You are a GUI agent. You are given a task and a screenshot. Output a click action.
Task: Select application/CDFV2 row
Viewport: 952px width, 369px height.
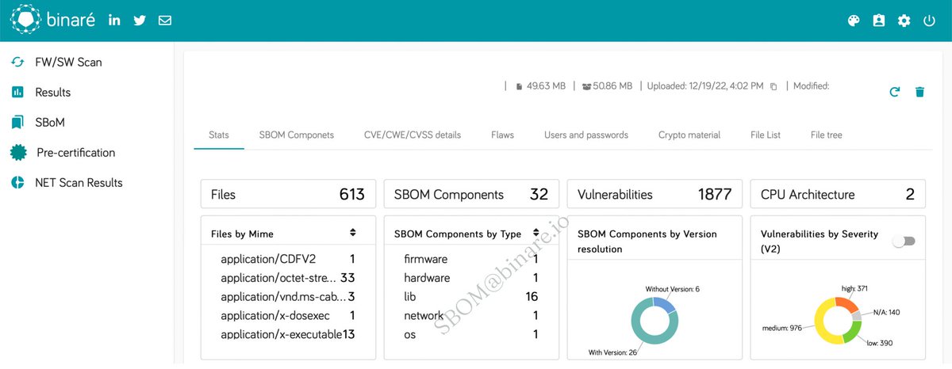pyautogui.click(x=288, y=259)
